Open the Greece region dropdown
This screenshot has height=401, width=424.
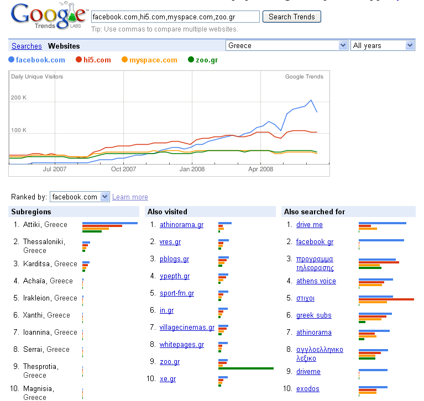(287, 45)
